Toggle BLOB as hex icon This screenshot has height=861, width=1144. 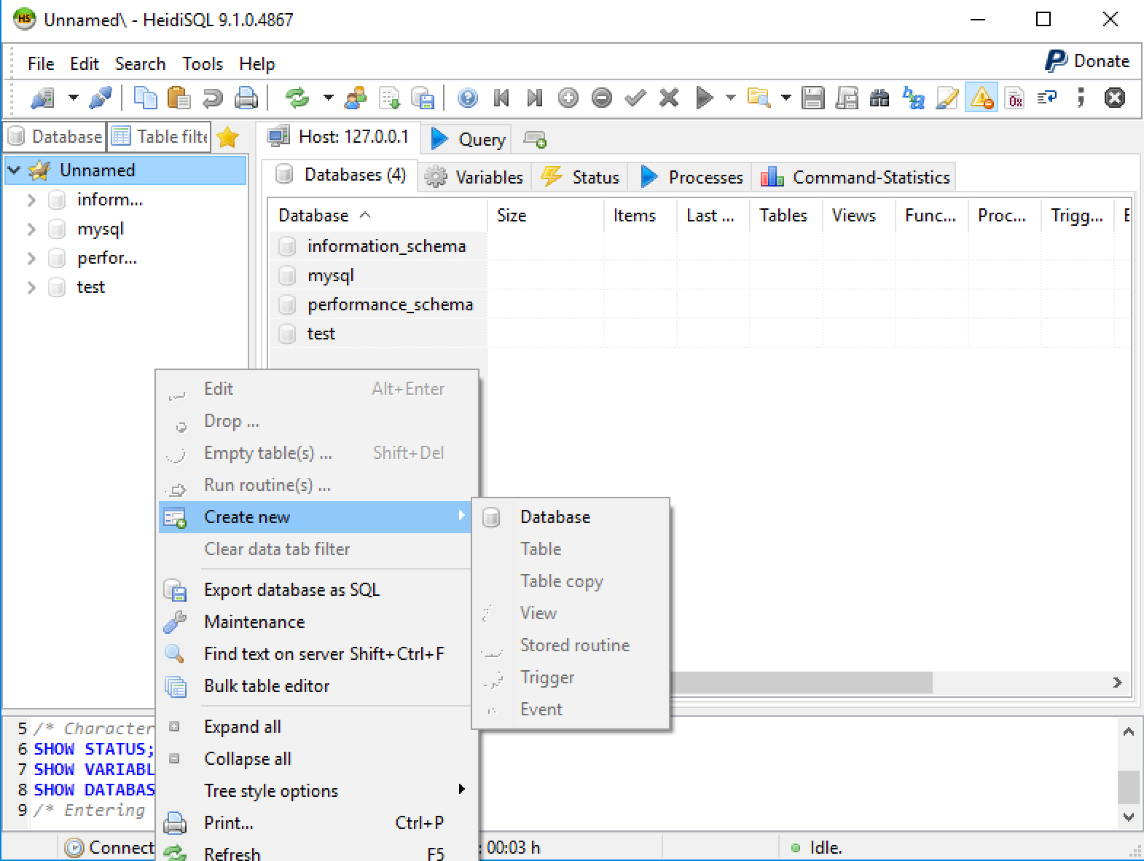(x=1015, y=98)
